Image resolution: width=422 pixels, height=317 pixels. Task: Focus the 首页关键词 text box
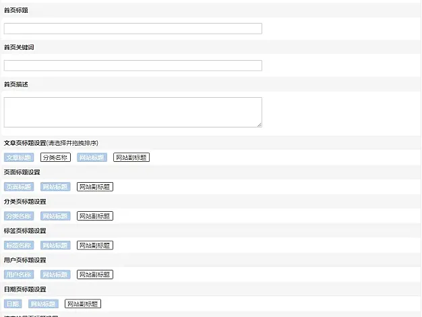[133, 65]
